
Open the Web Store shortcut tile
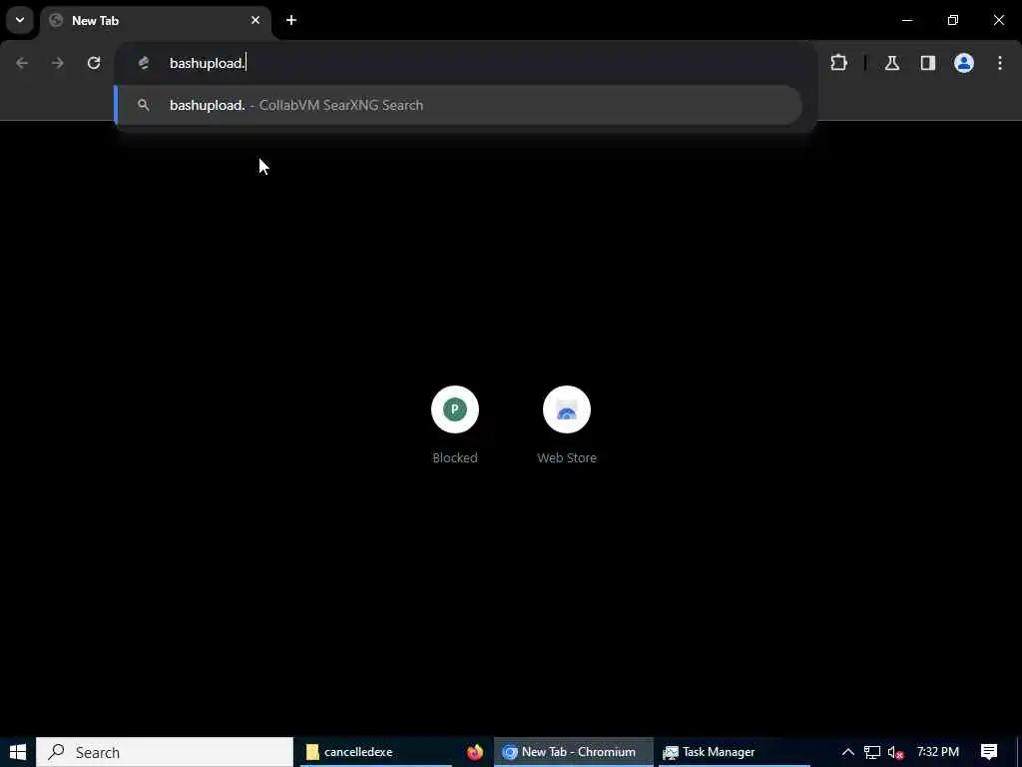point(567,409)
